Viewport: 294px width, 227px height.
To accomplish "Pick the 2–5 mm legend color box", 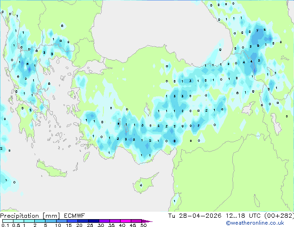I will [x=40, y=221].
